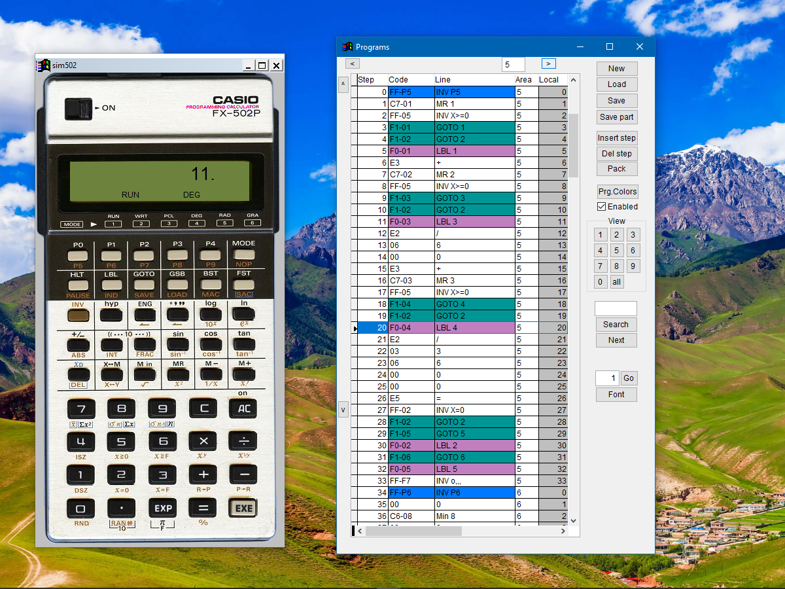Click the program area number field showing 5
Image resolution: width=785 pixels, height=589 pixels.
coord(514,64)
